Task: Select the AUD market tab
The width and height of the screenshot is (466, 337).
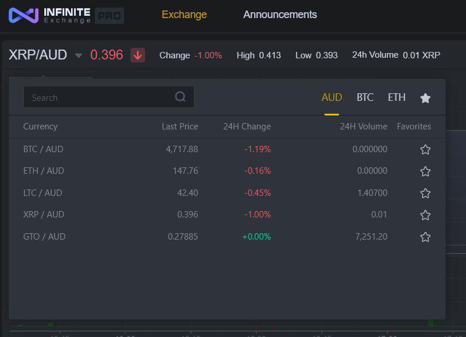Action: [x=331, y=97]
